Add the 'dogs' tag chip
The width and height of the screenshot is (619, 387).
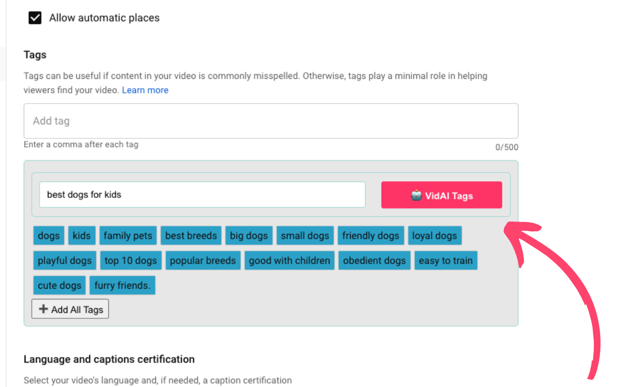pyautogui.click(x=49, y=236)
